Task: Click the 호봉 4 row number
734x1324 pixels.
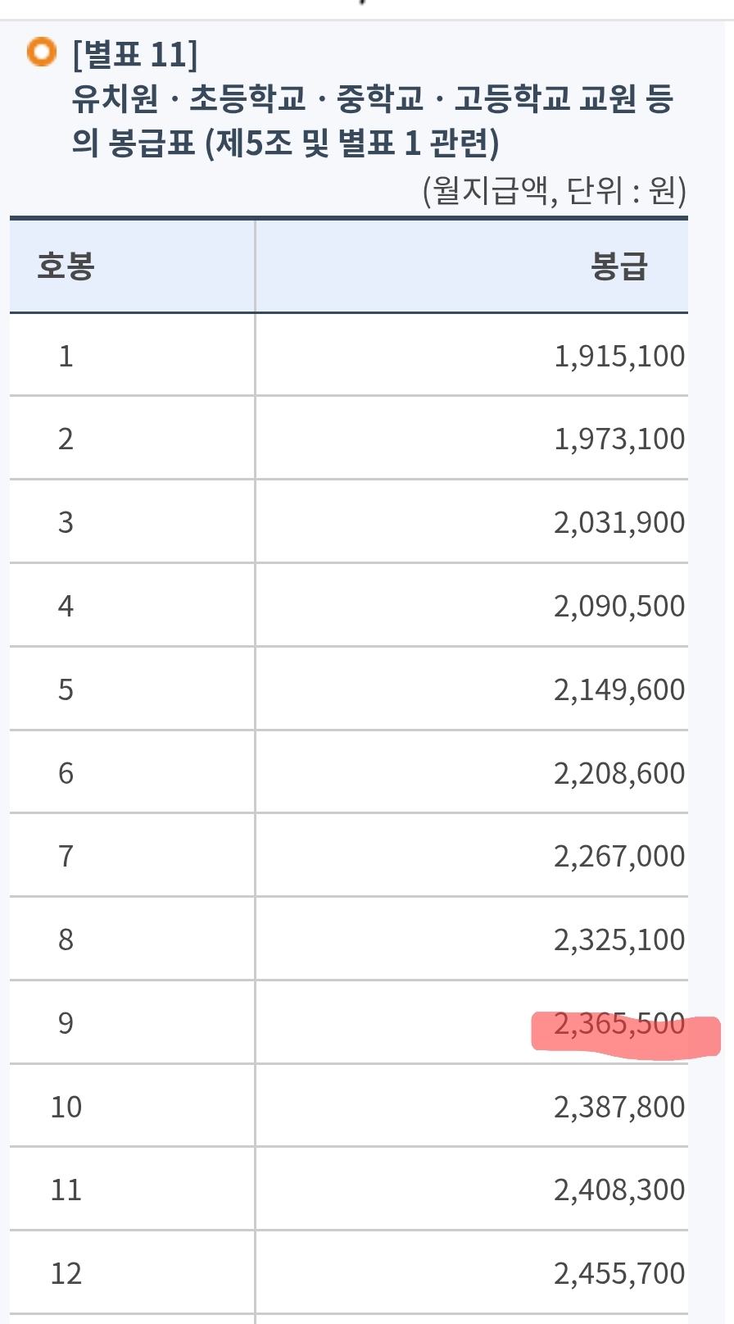Action: tap(66, 606)
